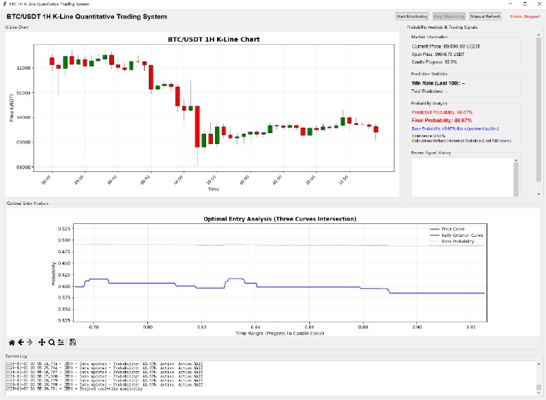Viewport: 546px width, 400px height.
Task: Click the Kelly Criterion Curve legend entry
Action: (457, 235)
